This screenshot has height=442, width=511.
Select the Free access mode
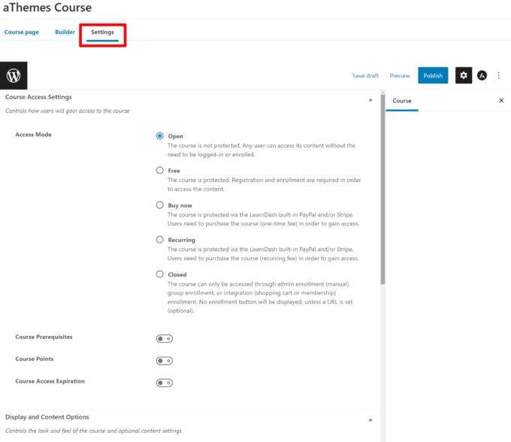click(159, 170)
